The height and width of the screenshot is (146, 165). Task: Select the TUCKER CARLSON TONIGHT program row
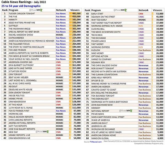click(x=42, y=13)
